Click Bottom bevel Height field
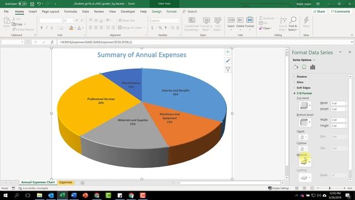 (339, 126)
